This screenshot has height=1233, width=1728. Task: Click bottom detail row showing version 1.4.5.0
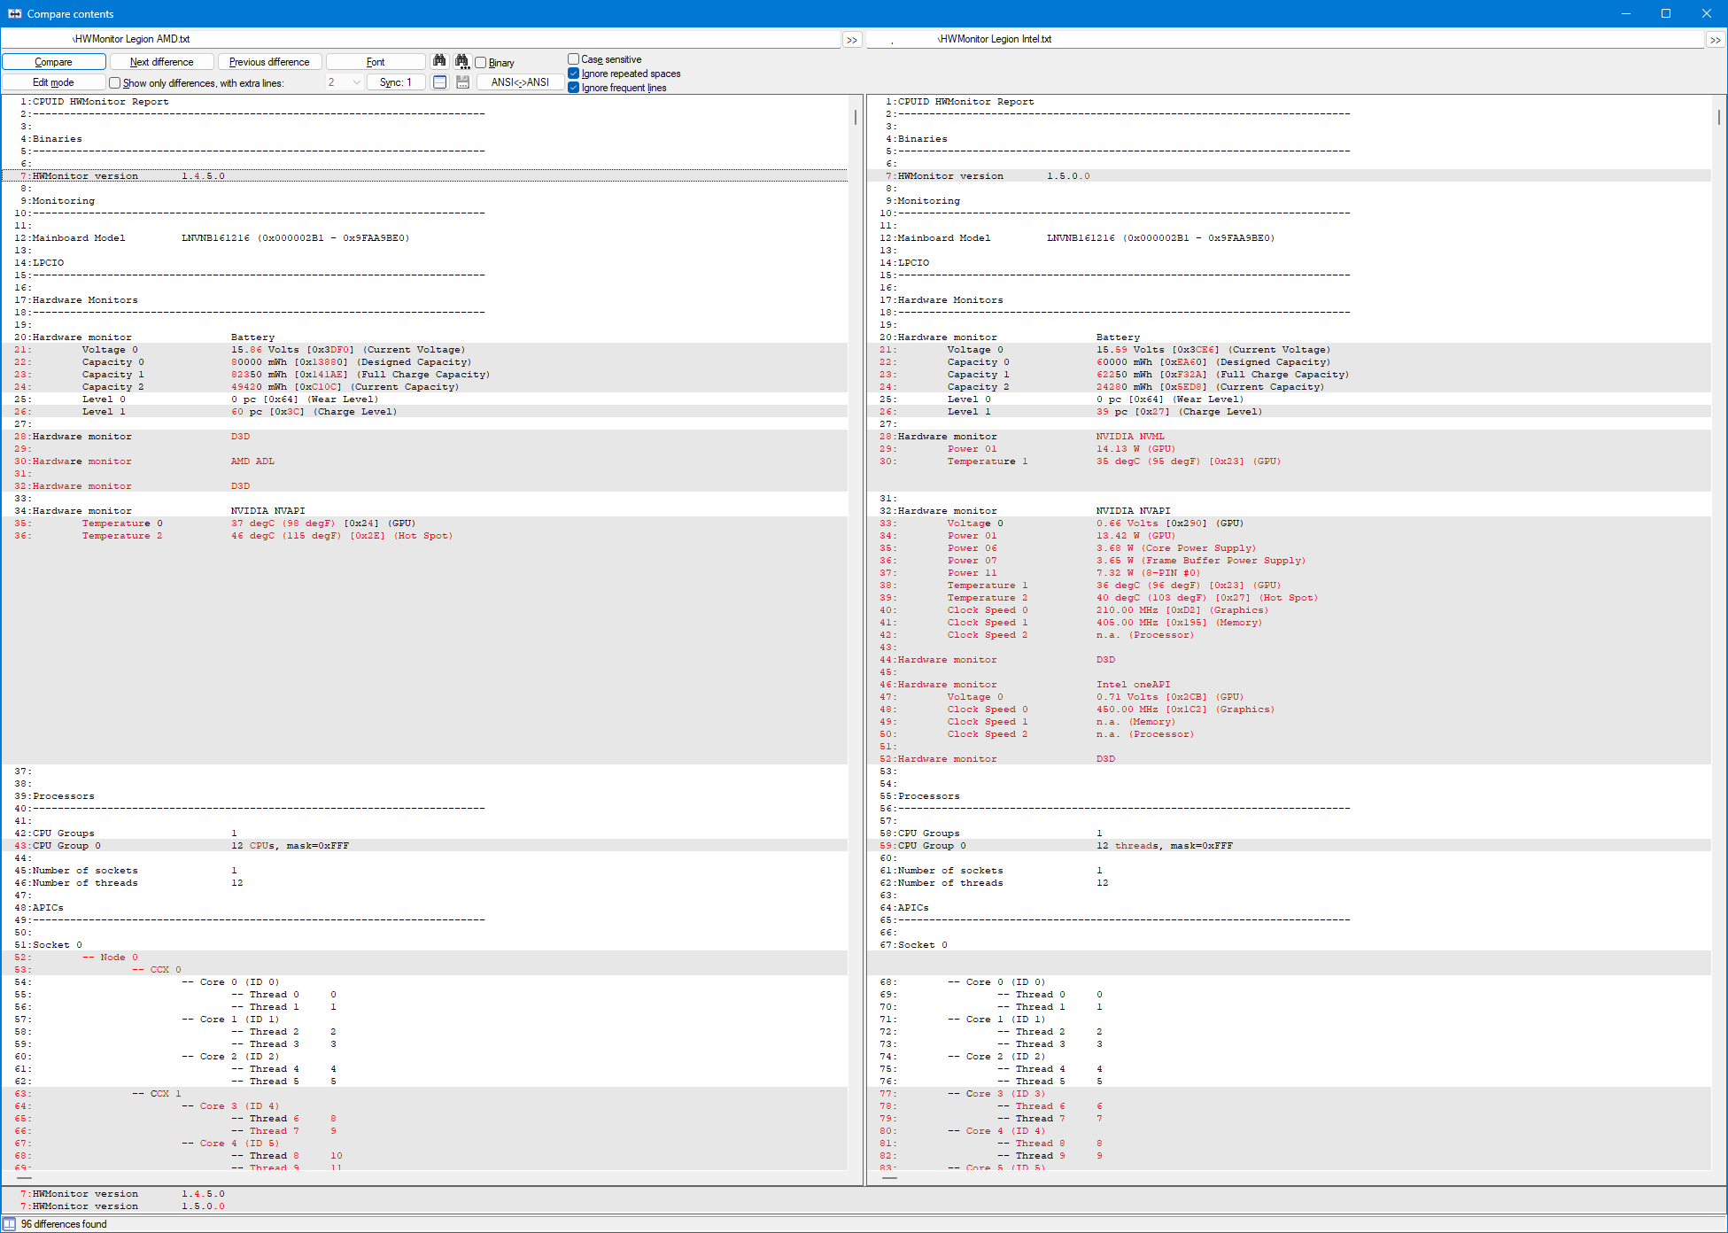864,1193
